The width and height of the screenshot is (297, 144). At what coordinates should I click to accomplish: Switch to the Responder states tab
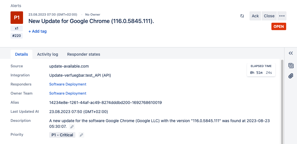pyautogui.click(x=84, y=54)
